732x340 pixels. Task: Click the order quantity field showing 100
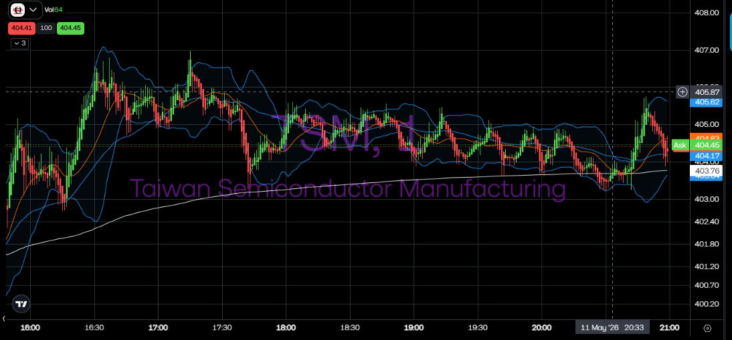click(x=45, y=28)
